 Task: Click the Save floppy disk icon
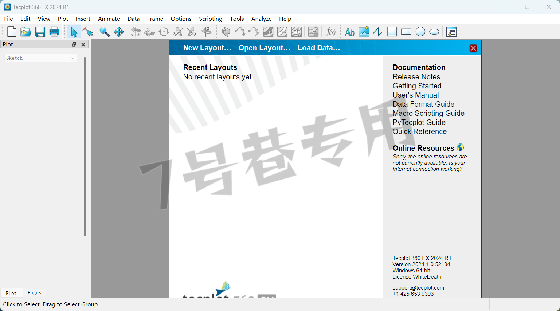click(x=40, y=32)
